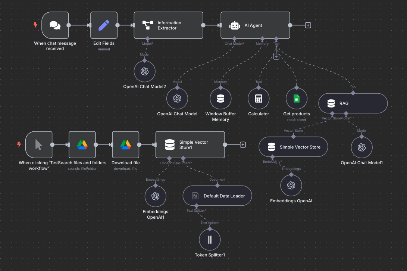Select the Calculator tool node
The height and width of the screenshot is (271, 407).
pos(259,99)
